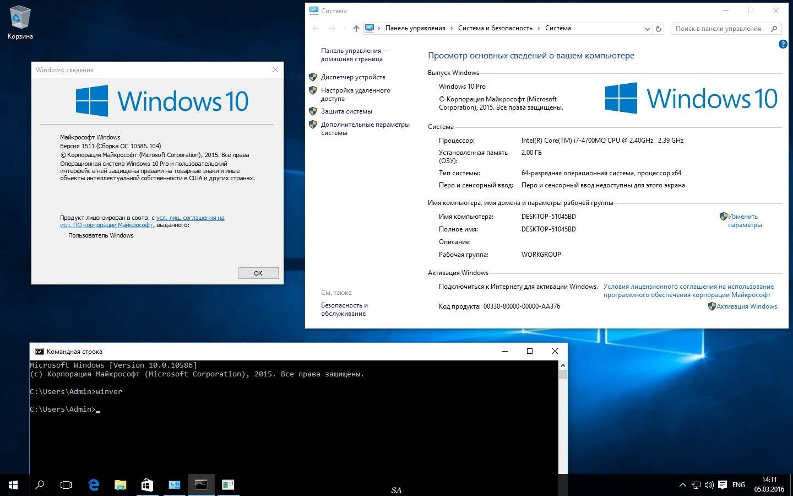
Task: Click computer name DESKTOP-51045BD beside Имя компьютера
Action: [x=548, y=217]
